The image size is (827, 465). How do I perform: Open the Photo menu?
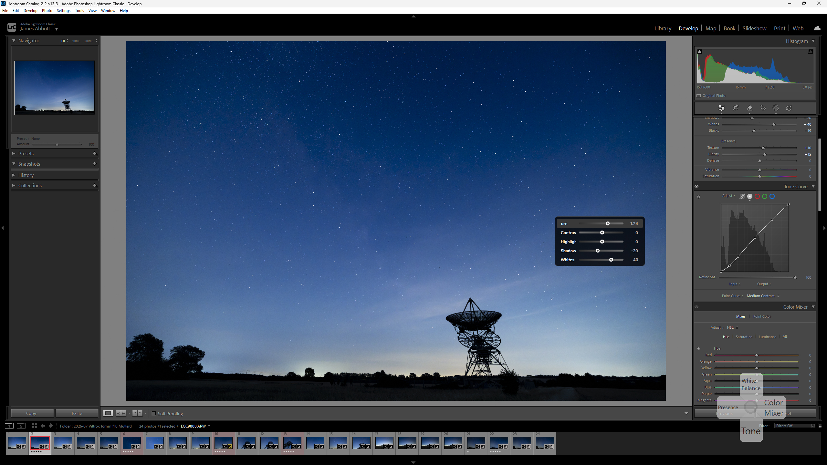pyautogui.click(x=47, y=11)
